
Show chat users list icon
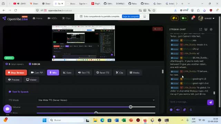coord(206,29)
